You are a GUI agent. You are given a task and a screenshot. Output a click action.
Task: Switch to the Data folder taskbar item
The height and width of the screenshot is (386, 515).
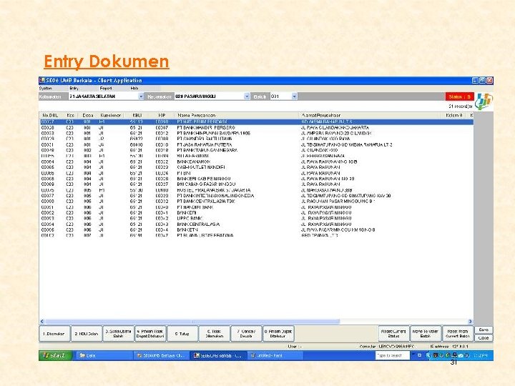104,355
